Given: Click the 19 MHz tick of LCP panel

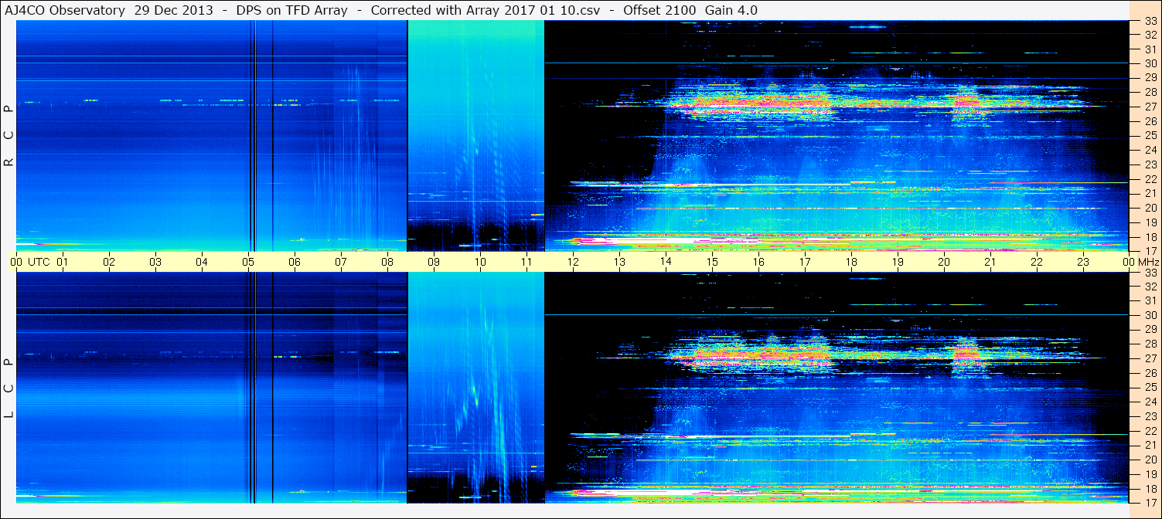Looking at the screenshot, I should [x=1150, y=474].
